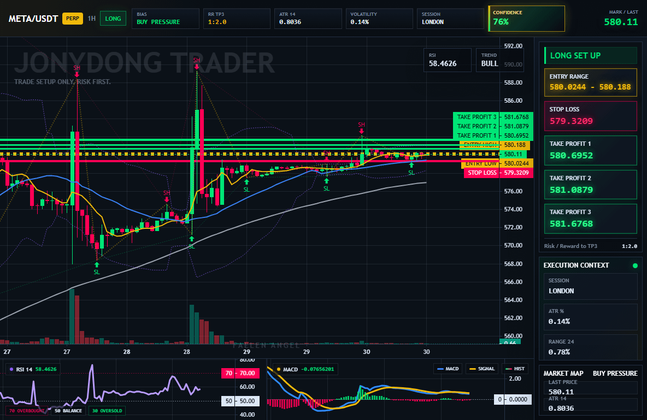Click the green LONG badge in header
Viewport: 647px width, 420px height.
[113, 19]
